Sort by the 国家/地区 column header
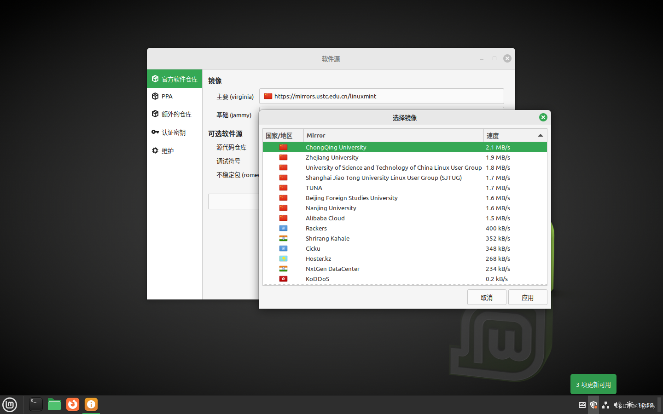This screenshot has height=414, width=663. tap(283, 136)
